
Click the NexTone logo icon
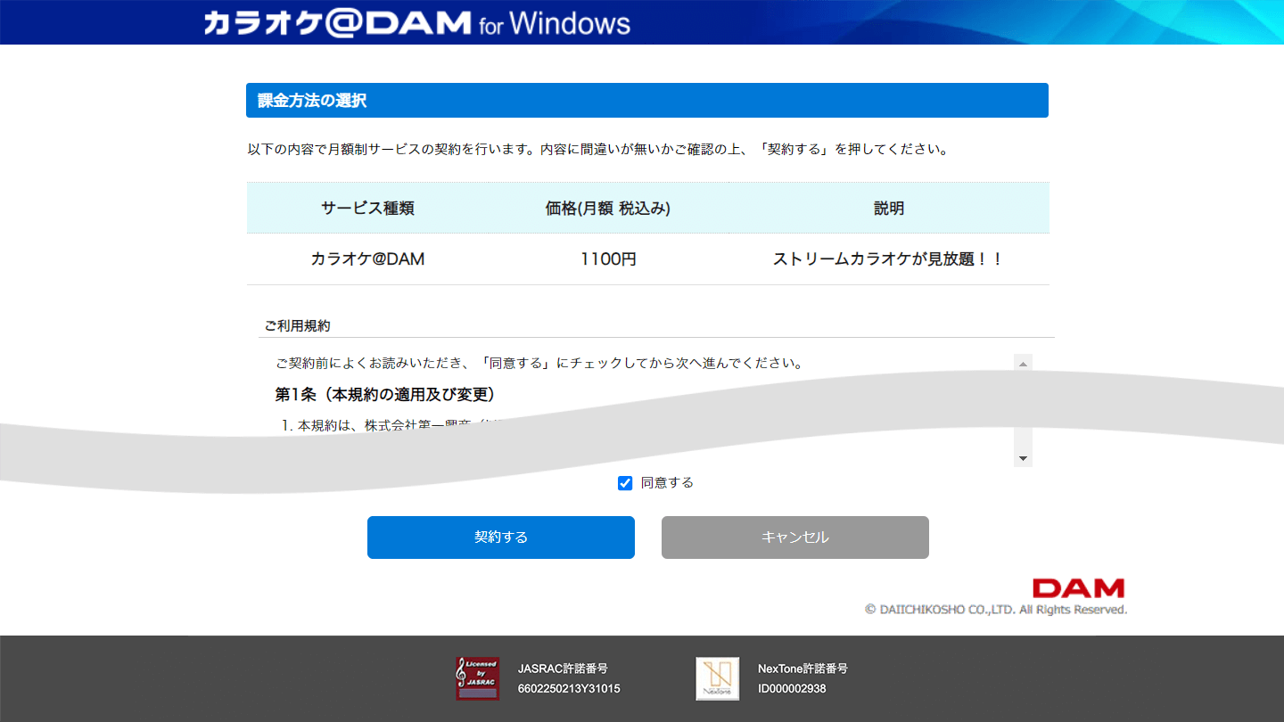pyautogui.click(x=718, y=678)
